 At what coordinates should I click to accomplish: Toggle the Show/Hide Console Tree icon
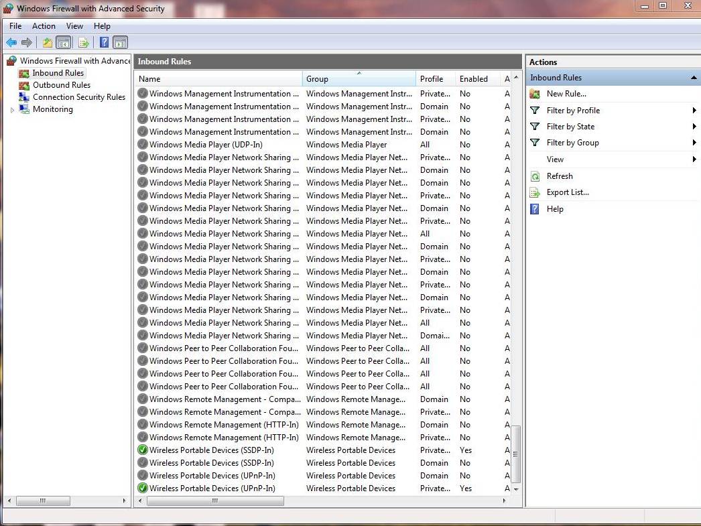(64, 42)
